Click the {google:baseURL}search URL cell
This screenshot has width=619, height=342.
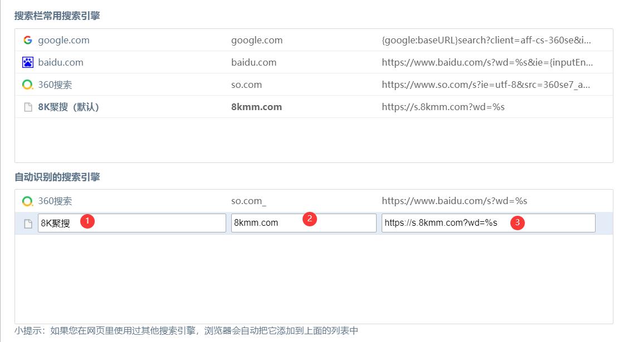[x=486, y=40]
